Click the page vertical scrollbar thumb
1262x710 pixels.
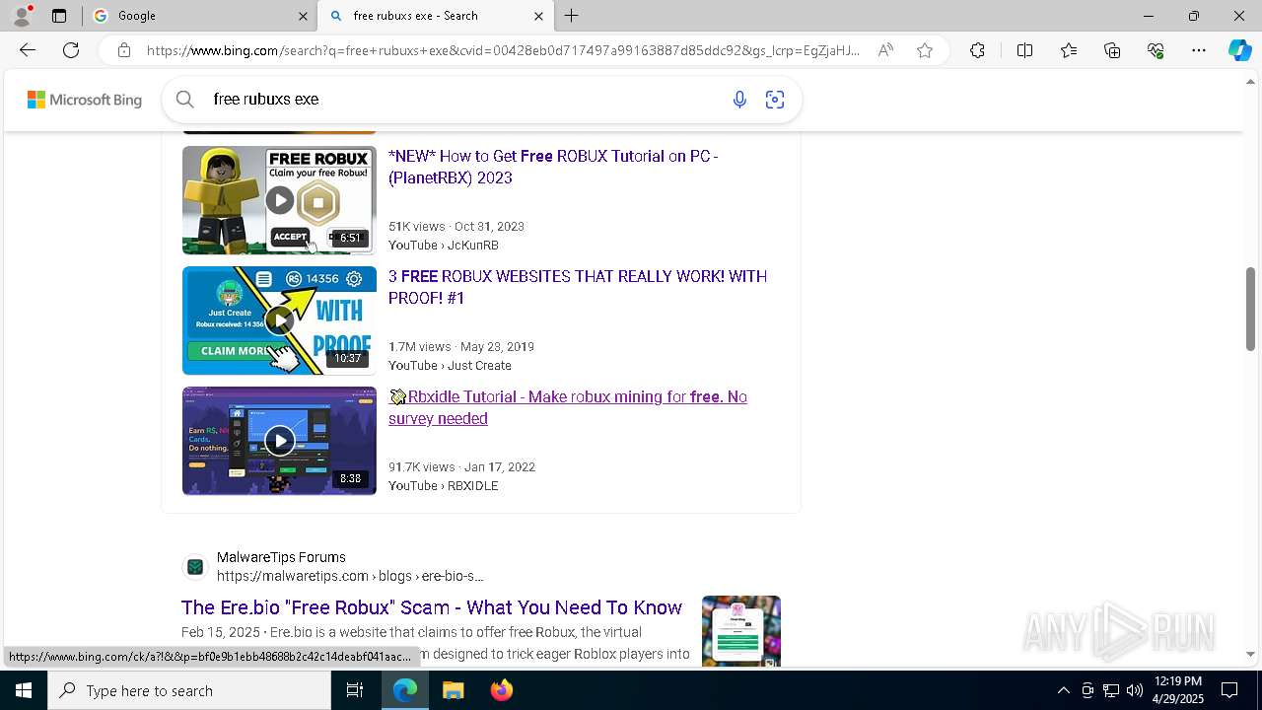pos(1250,309)
